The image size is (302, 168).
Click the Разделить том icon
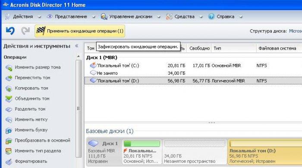[x=9, y=109]
